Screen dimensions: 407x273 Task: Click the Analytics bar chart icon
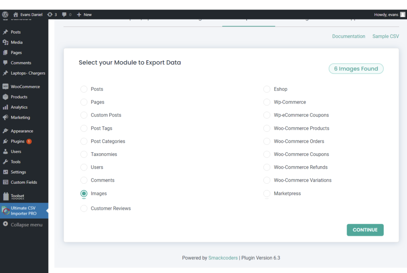6,107
